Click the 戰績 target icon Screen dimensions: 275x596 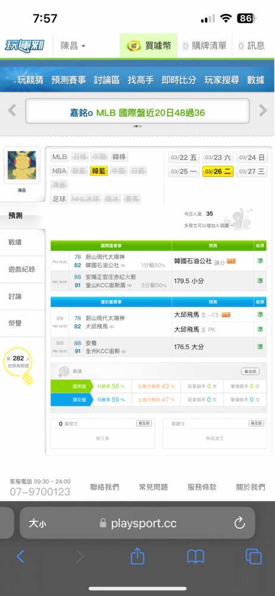click(x=63, y=371)
